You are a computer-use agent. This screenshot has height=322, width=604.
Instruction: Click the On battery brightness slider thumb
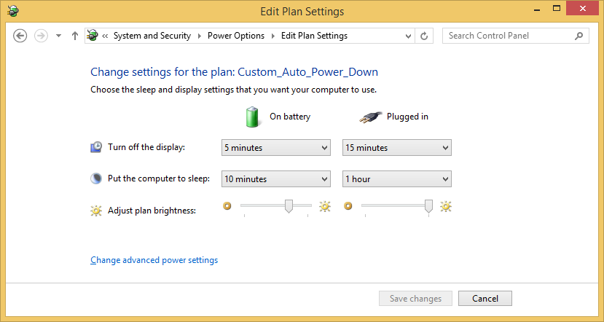289,206
